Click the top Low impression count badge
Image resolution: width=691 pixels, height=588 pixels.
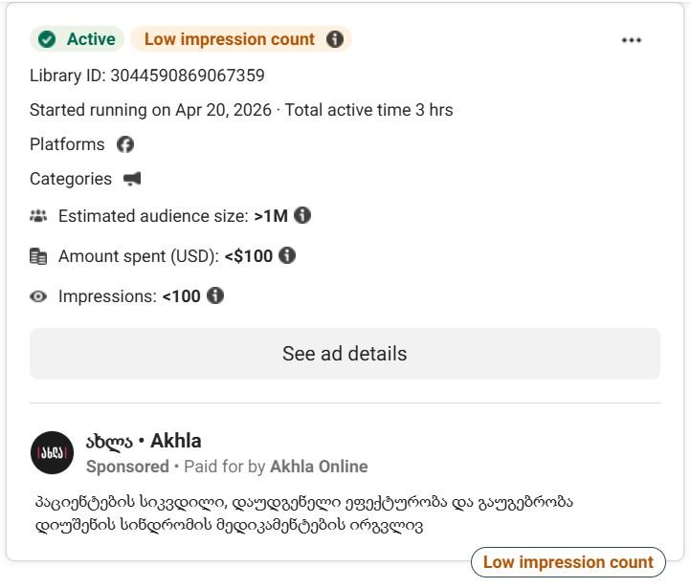click(229, 39)
